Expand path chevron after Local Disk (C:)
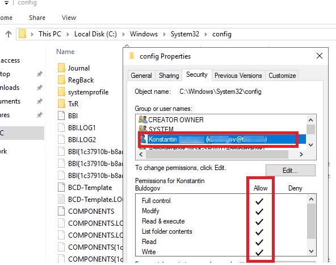Viewport: 336px width, 265px height. click(123, 34)
